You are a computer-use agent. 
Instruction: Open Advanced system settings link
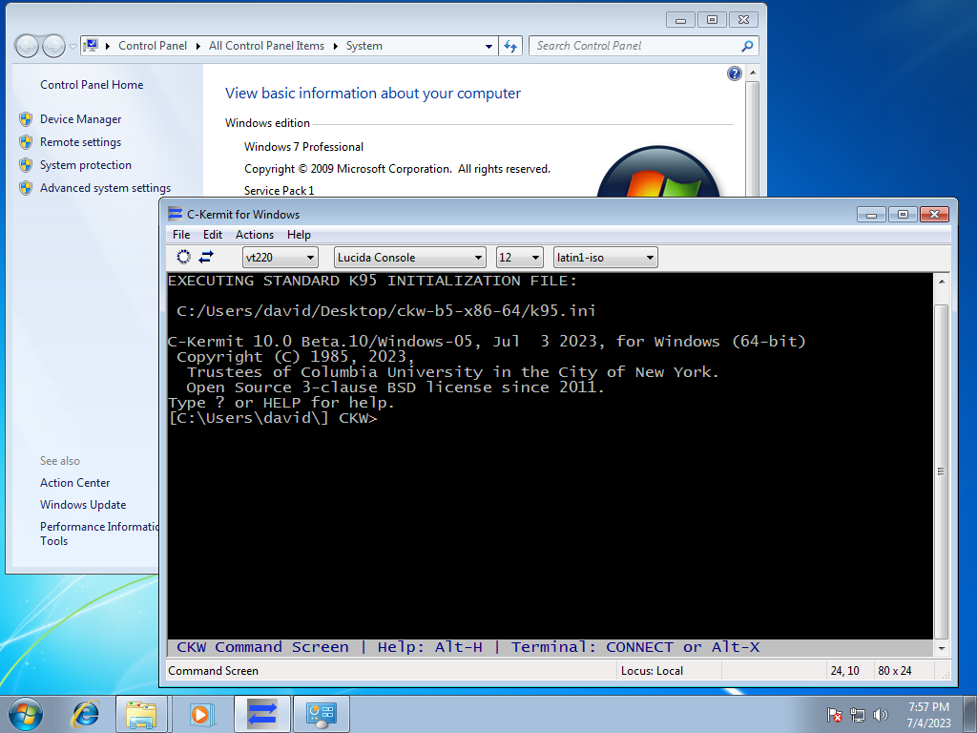coord(105,188)
